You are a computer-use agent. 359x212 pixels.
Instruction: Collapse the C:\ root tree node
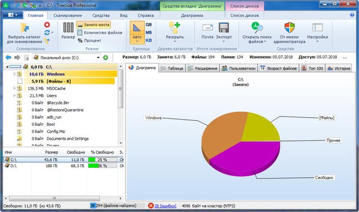[7, 67]
